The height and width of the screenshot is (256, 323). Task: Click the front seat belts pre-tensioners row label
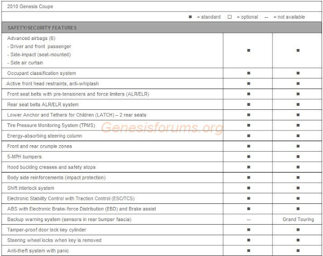[78, 94]
